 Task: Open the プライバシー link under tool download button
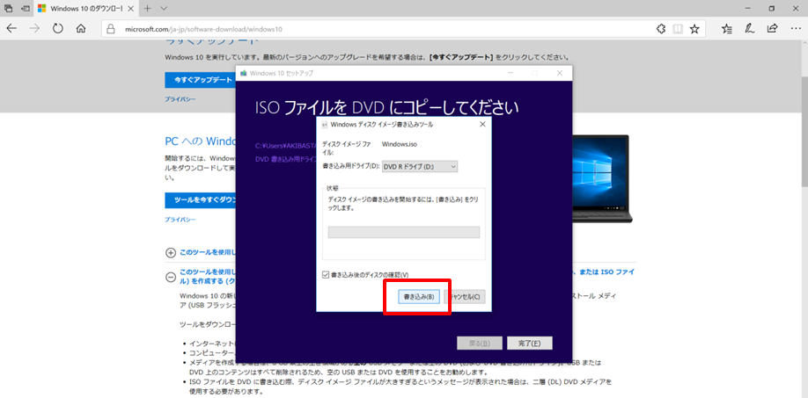[180, 219]
